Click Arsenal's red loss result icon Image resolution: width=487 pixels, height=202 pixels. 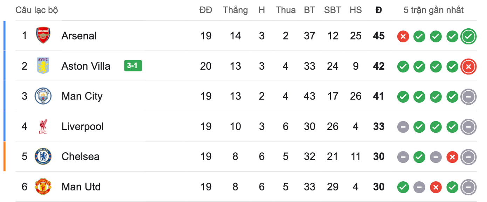[403, 36]
